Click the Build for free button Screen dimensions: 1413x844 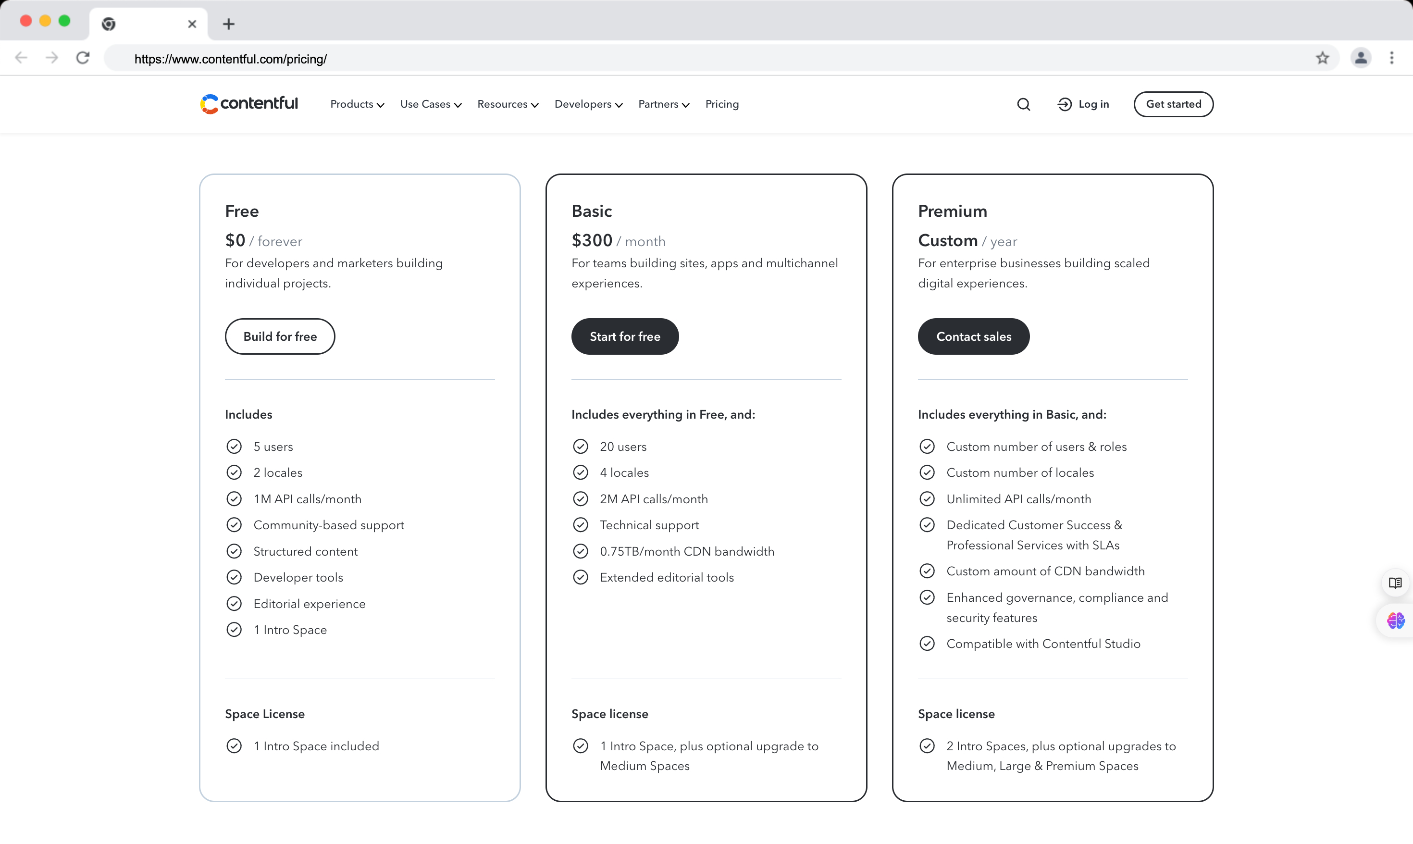coord(280,336)
